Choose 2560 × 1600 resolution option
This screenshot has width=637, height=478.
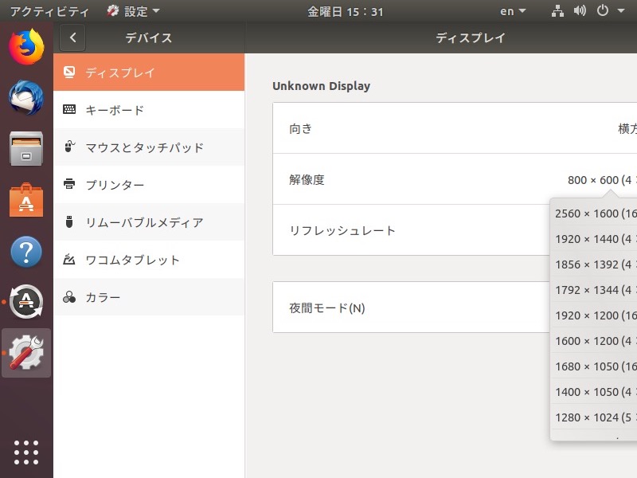click(x=593, y=214)
